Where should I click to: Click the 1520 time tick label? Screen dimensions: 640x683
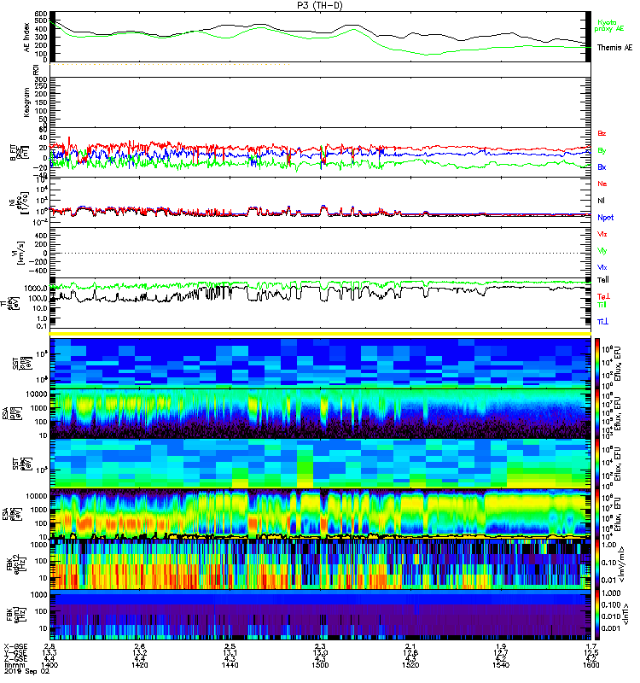pyautogui.click(x=410, y=665)
